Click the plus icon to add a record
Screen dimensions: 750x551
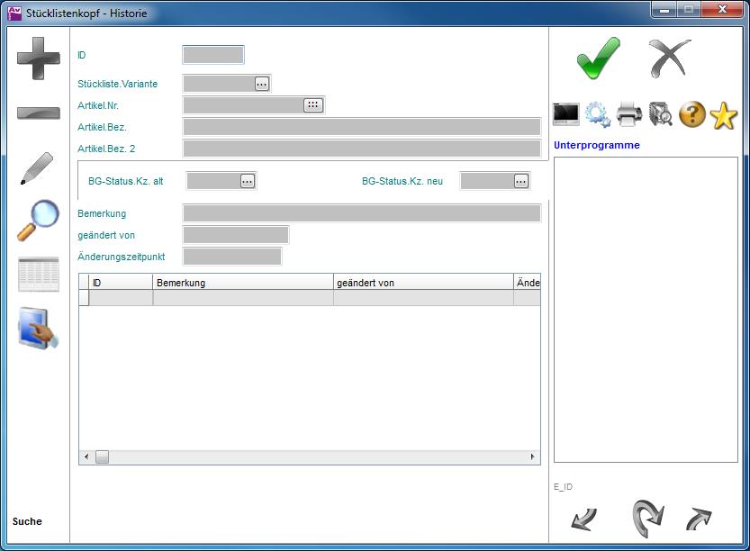[x=39, y=59]
